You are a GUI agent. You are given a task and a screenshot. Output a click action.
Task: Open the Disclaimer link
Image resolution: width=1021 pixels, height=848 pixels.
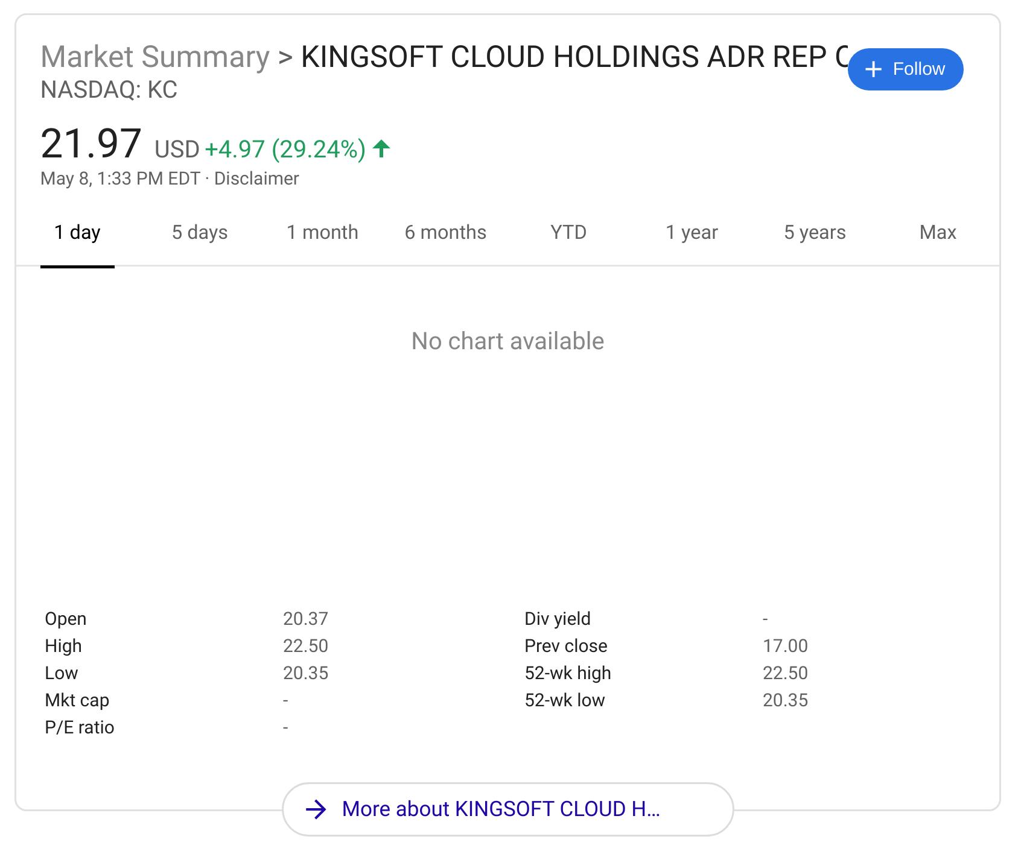pos(256,179)
